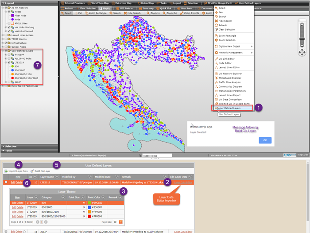Image resolution: width=310 pixels, height=233 pixels.
Task: Collapse the User Defined Layers tree node
Action: (x=3, y=51)
